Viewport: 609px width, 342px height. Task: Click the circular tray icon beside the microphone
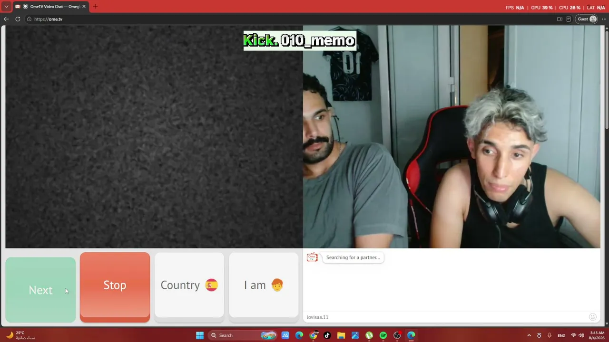[539, 335]
